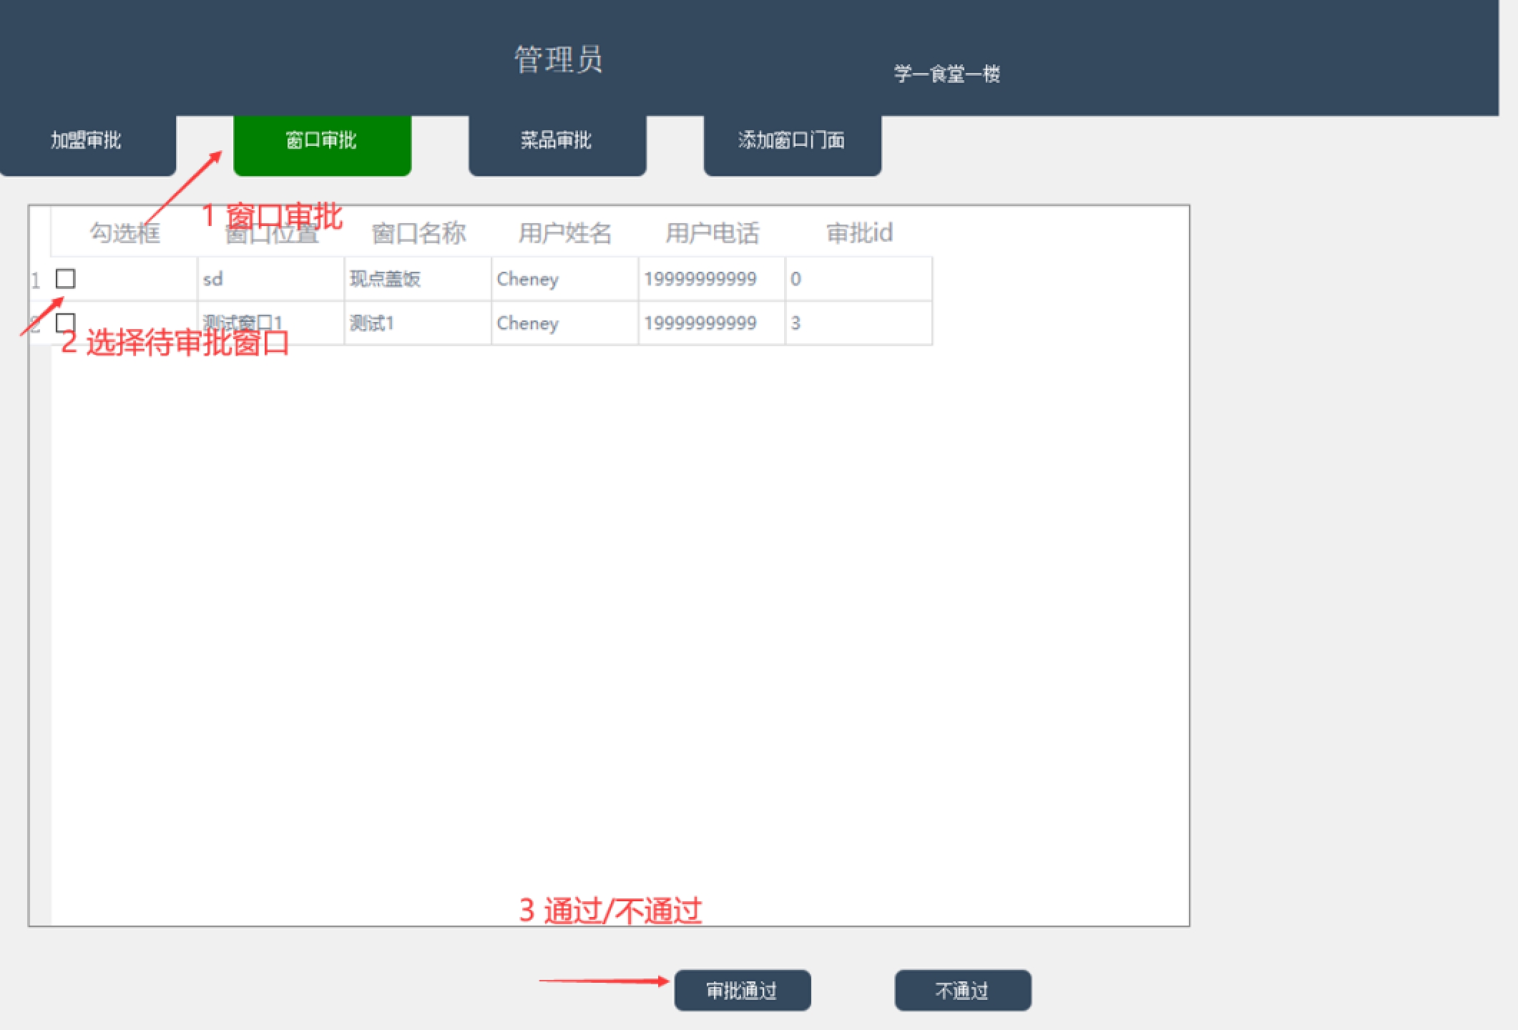
Task: Click the 审批id cell showing 3
Action: click(x=796, y=323)
